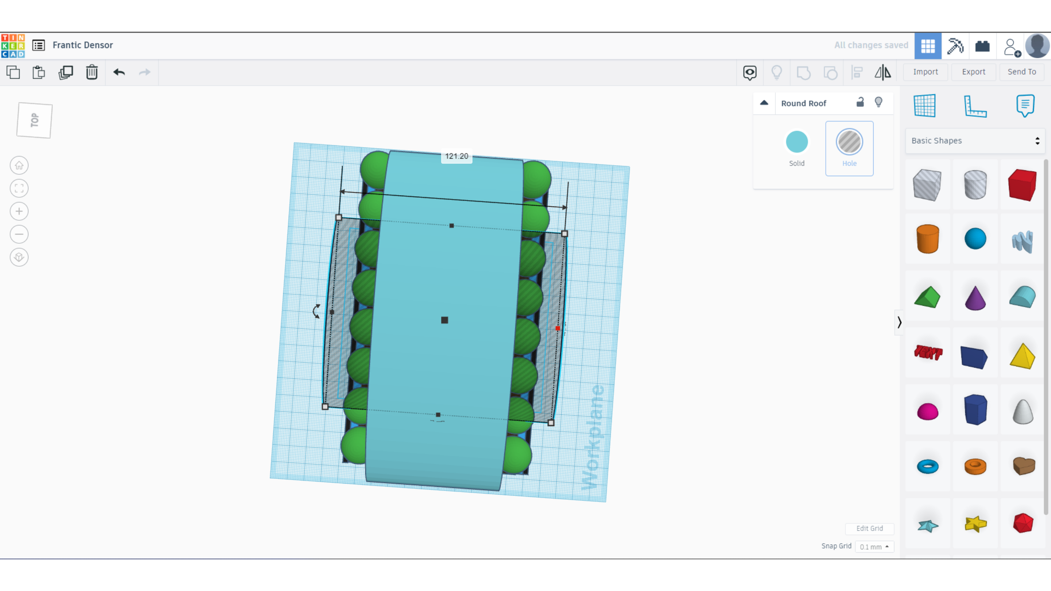This screenshot has width=1051, height=591.
Task: Open the Snap Grid size dropdown
Action: [874, 546]
